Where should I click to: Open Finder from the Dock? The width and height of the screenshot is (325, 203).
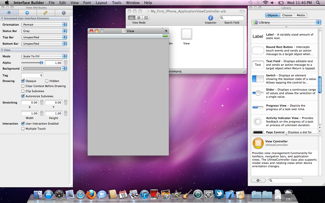(x=38, y=195)
